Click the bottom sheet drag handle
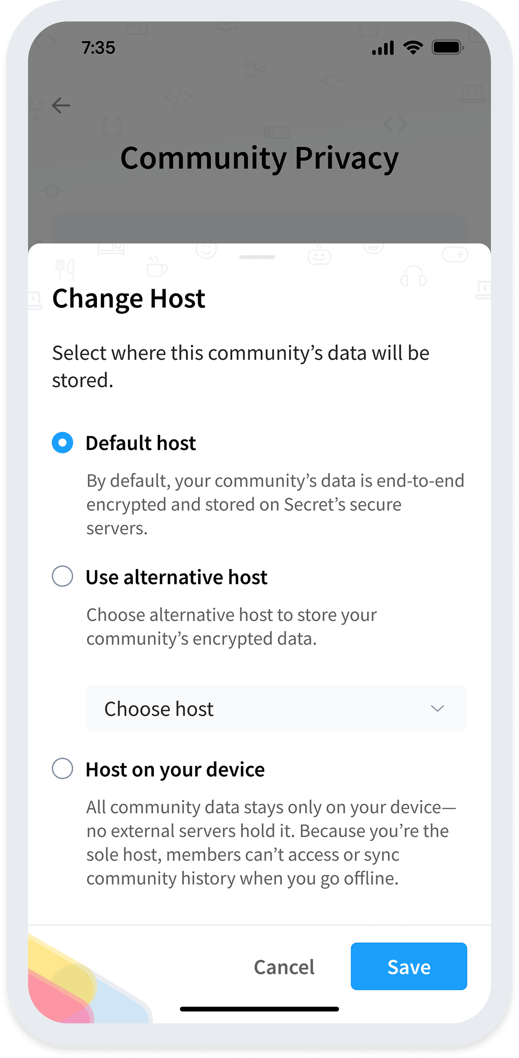Screen dimensions: 519x1058 click(x=257, y=257)
